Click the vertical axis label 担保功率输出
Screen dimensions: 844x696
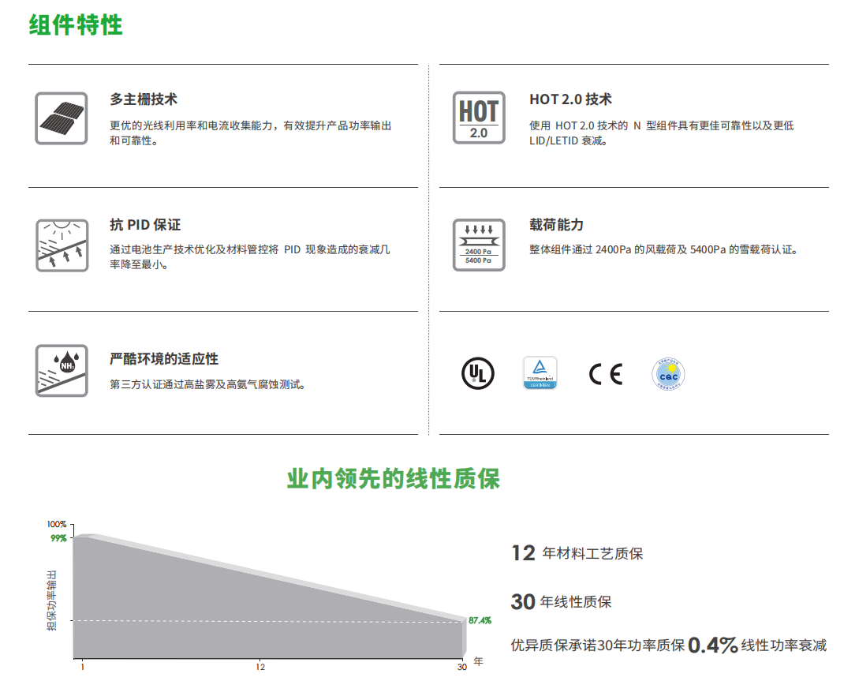(52, 601)
